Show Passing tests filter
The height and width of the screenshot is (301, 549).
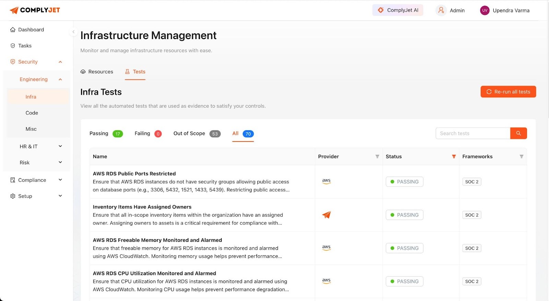pyautogui.click(x=106, y=134)
